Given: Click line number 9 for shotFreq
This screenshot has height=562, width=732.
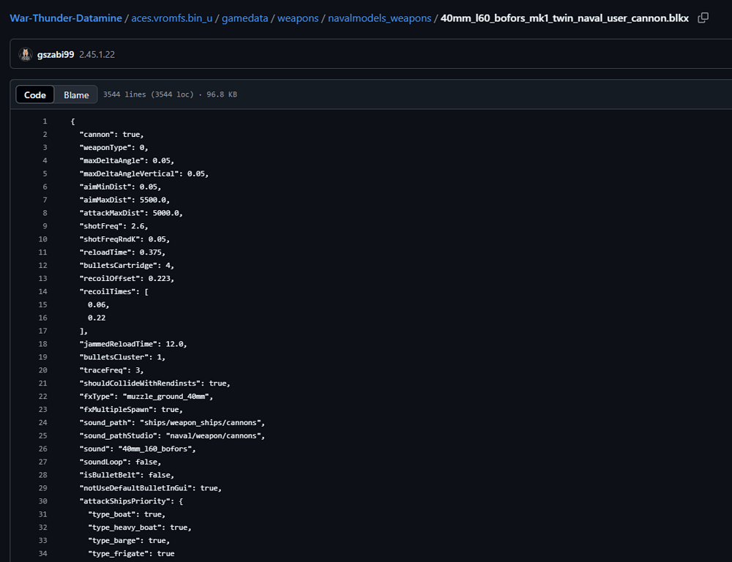Looking at the screenshot, I should pyautogui.click(x=45, y=226).
